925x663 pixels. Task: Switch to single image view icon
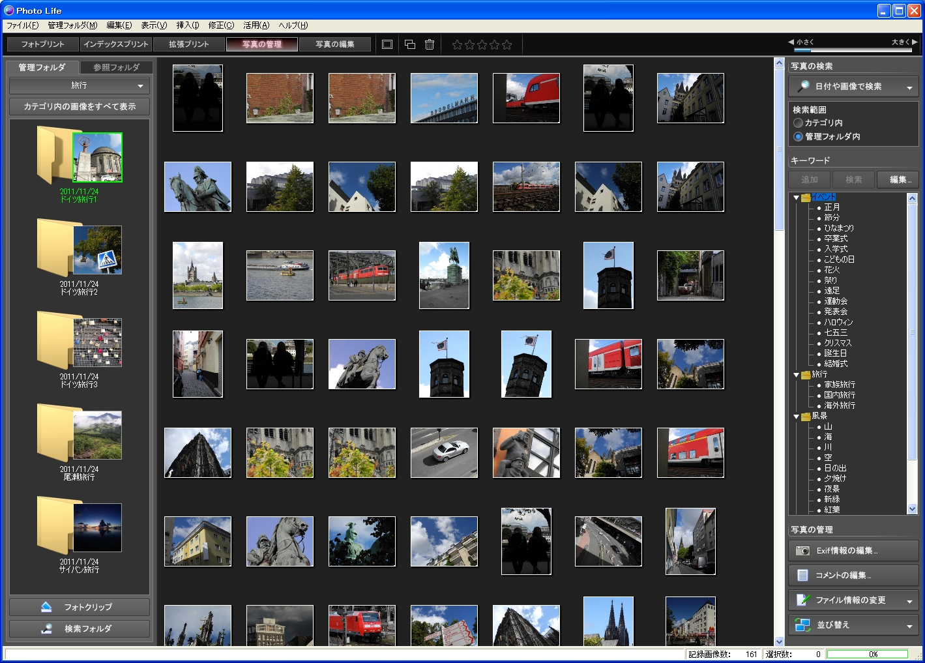pos(387,44)
